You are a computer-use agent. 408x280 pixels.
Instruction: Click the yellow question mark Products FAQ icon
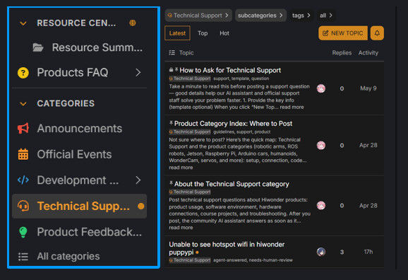click(23, 73)
